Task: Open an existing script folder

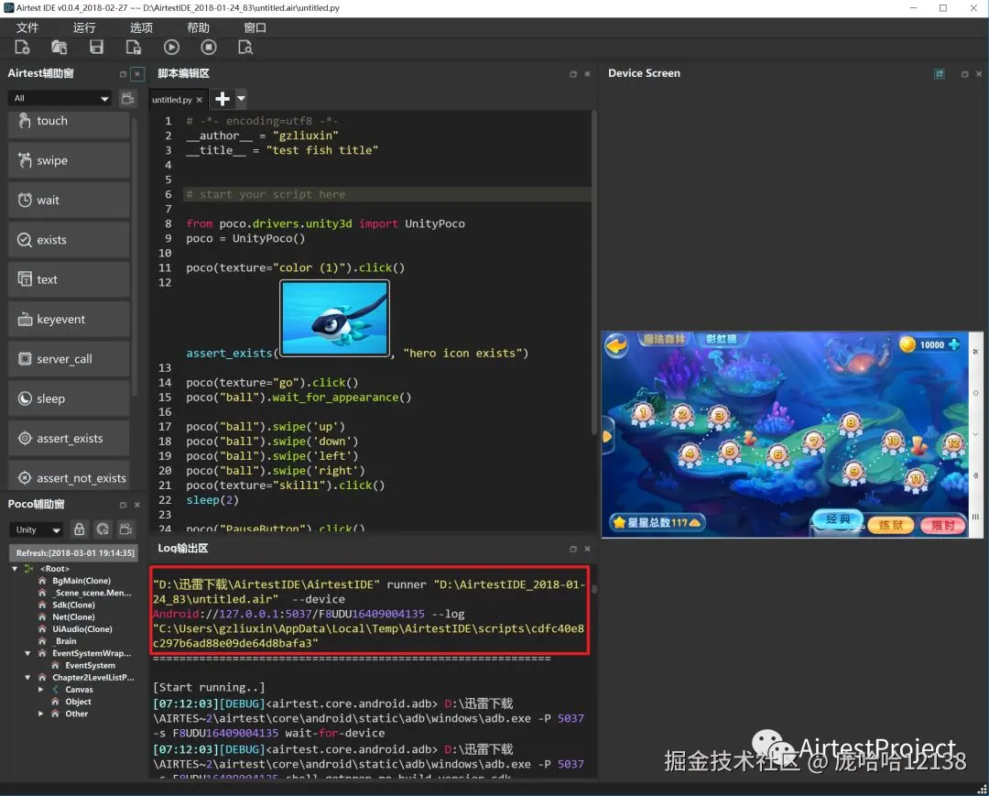Action: coord(59,48)
